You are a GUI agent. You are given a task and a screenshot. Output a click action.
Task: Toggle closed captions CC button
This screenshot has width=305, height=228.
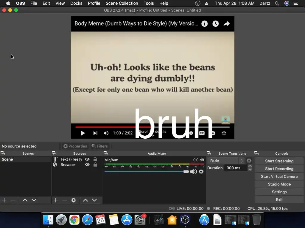pos(202,133)
